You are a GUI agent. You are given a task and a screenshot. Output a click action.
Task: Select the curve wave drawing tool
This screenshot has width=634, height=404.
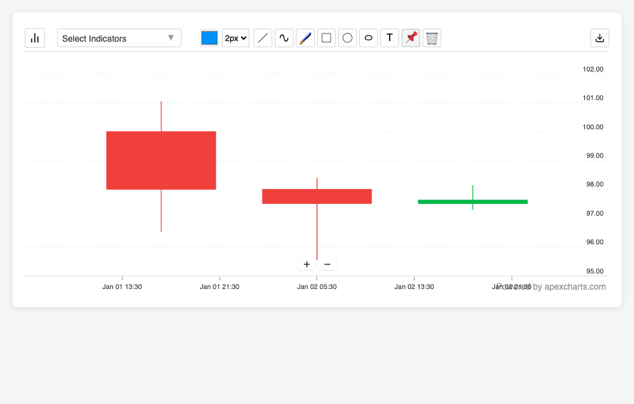click(x=284, y=38)
